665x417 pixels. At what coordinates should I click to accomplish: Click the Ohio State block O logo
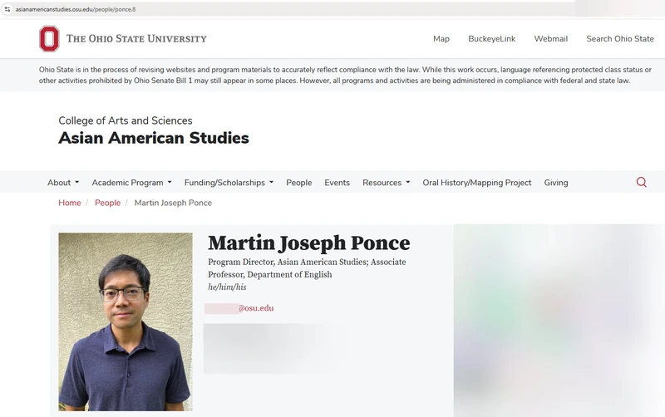tap(49, 38)
